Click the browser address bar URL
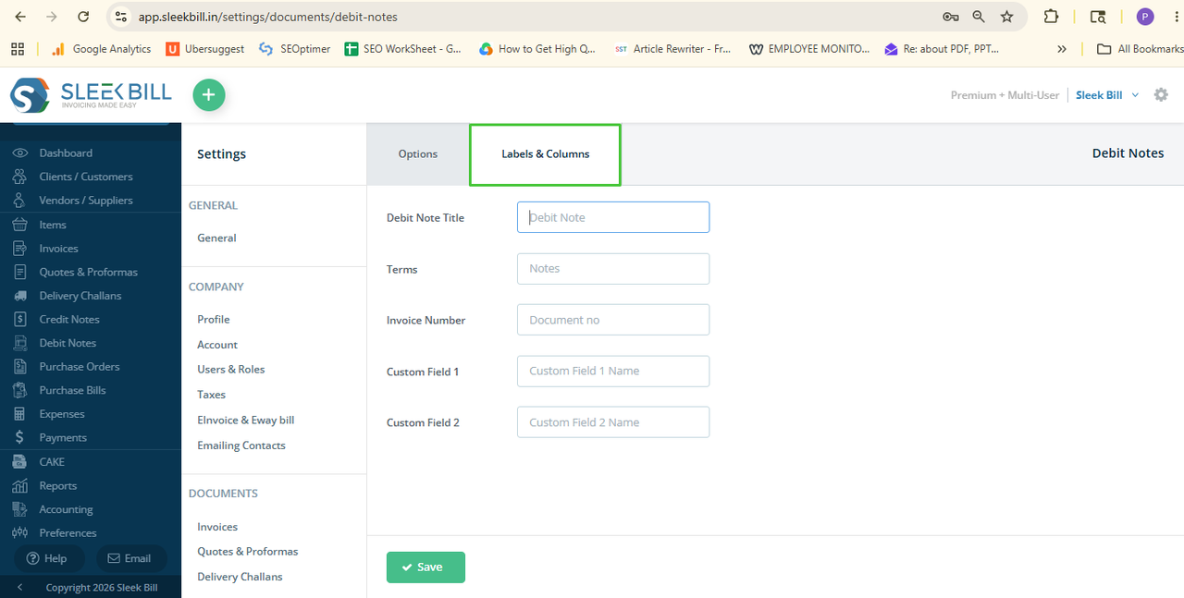 (x=268, y=17)
